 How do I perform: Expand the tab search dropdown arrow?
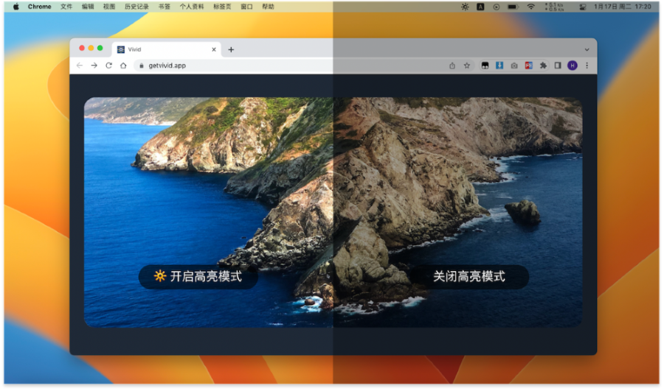[x=587, y=49]
